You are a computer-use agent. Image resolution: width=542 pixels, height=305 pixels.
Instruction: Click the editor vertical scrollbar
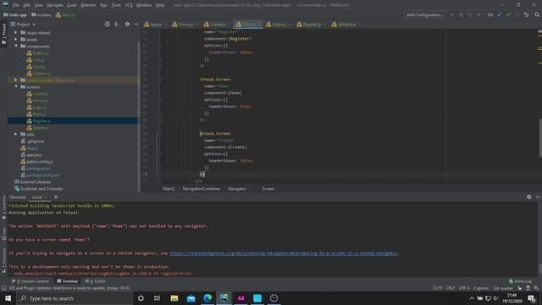(540, 138)
